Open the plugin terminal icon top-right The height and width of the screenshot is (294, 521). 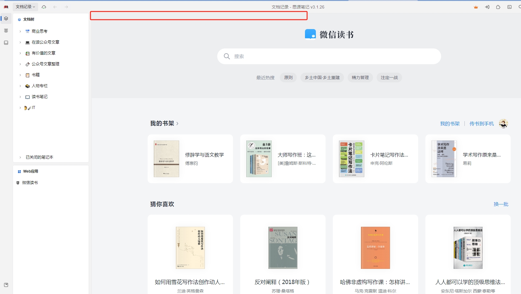[x=509, y=7]
